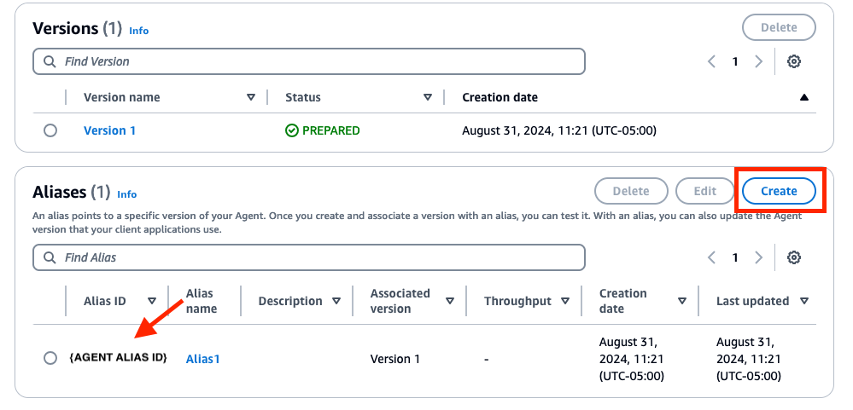Open Aliases table settings gear
The image size is (853, 410).
tap(794, 257)
